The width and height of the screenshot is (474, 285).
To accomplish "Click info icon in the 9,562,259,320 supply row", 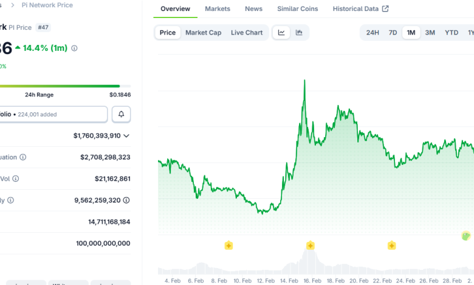I will pos(10,200).
